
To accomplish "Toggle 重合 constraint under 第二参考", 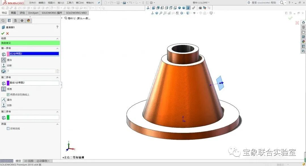I will [x=3, y=100].
